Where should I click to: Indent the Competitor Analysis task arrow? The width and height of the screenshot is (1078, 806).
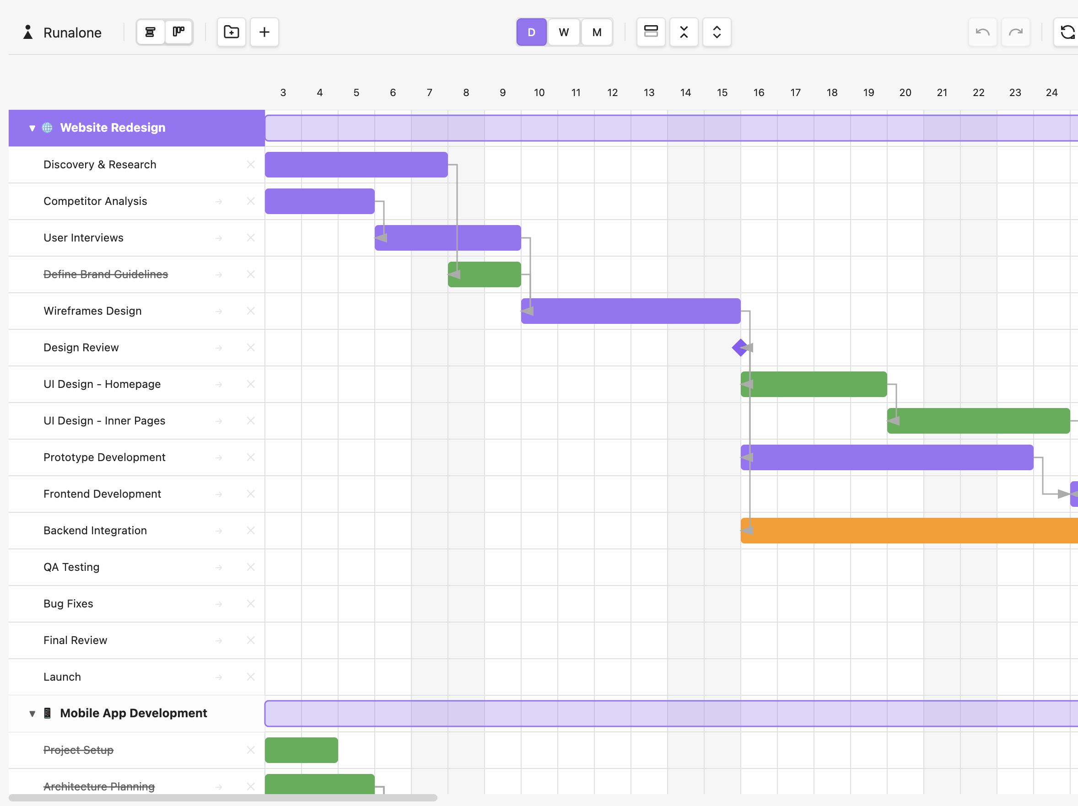pyautogui.click(x=219, y=201)
